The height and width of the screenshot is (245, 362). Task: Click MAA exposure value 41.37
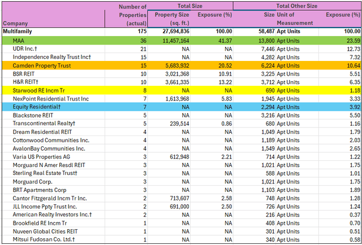[225, 41]
